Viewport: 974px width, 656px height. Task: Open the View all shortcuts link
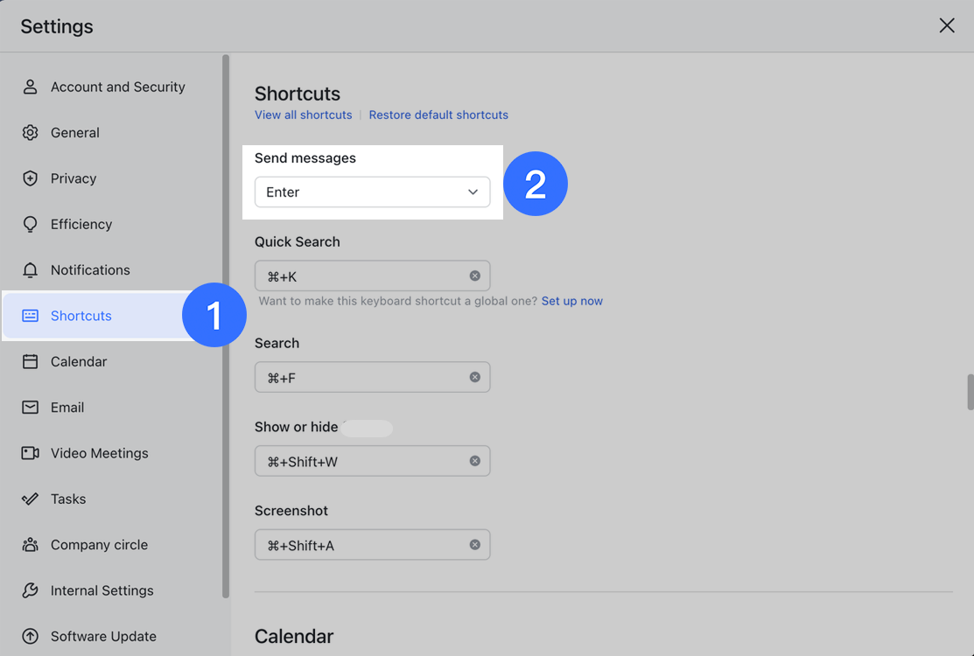tap(303, 115)
